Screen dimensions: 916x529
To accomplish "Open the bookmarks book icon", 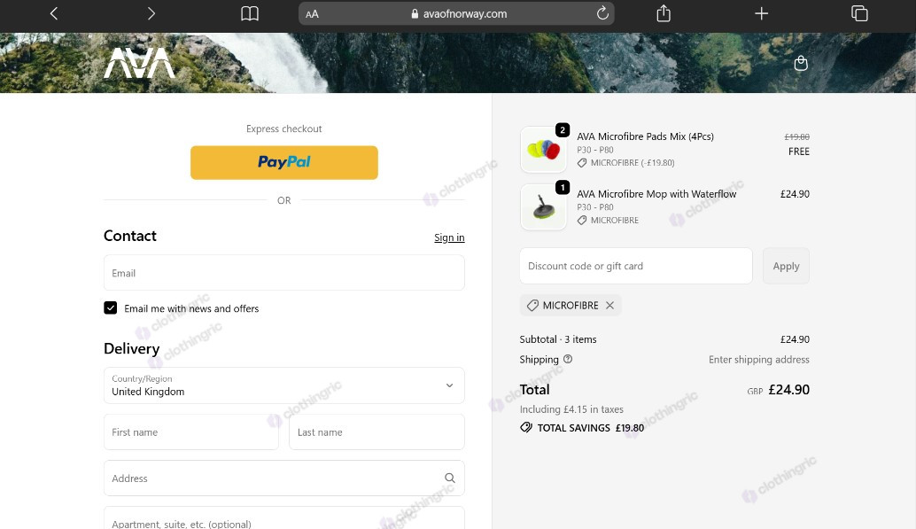I will click(x=250, y=13).
